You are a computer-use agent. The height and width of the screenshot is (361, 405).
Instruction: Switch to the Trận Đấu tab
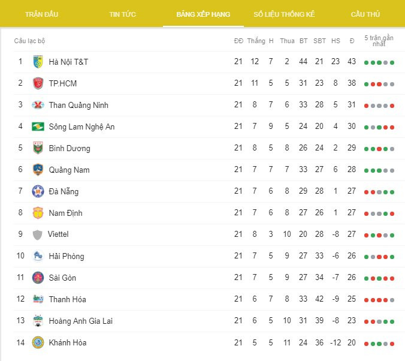tap(41, 14)
